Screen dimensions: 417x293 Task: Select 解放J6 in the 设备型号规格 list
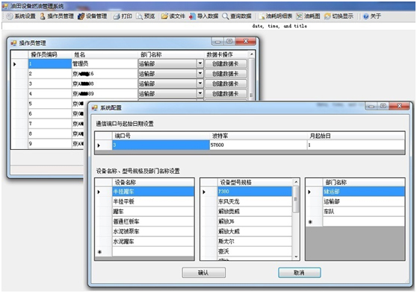tap(255, 221)
